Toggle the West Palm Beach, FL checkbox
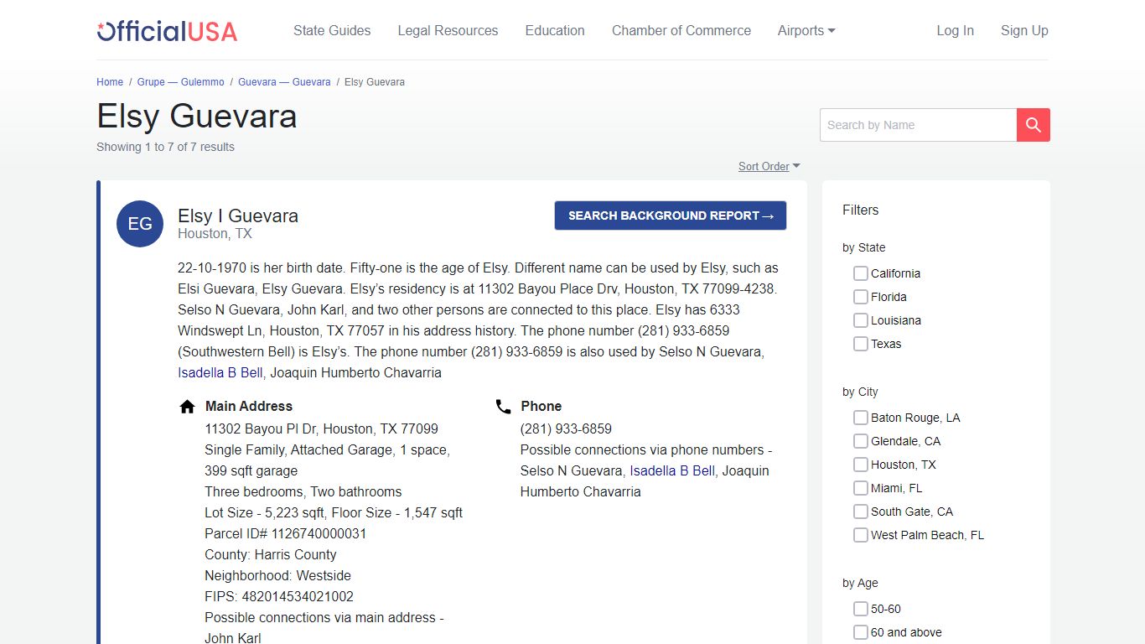Image resolution: width=1145 pixels, height=644 pixels. pos(860,535)
